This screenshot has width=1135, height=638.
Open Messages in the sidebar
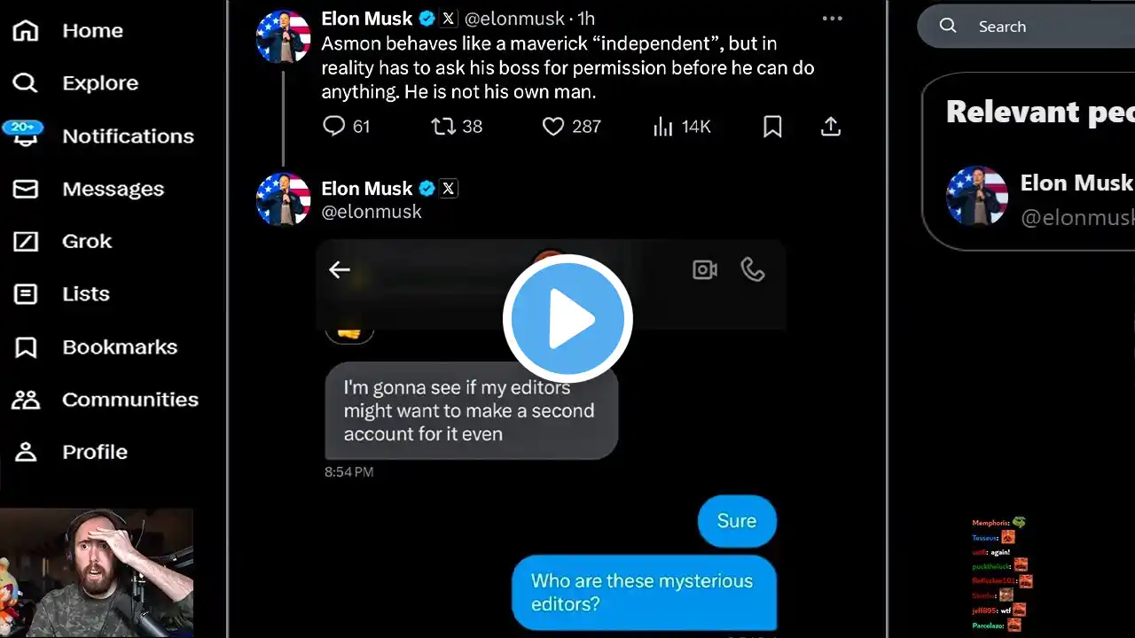click(113, 189)
